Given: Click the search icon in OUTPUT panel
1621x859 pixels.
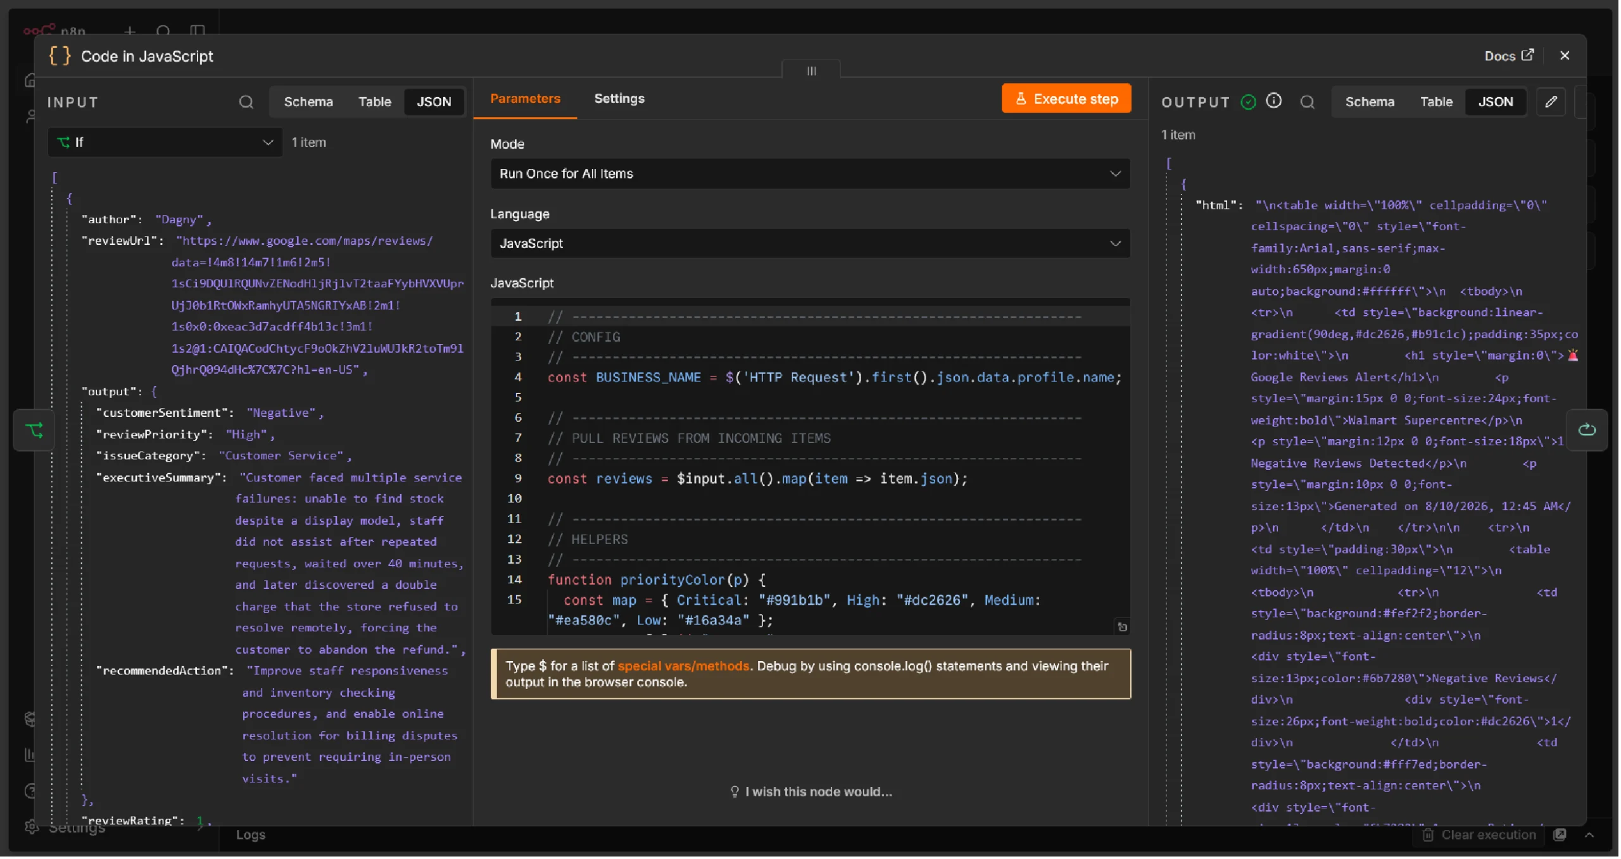Looking at the screenshot, I should [1308, 102].
